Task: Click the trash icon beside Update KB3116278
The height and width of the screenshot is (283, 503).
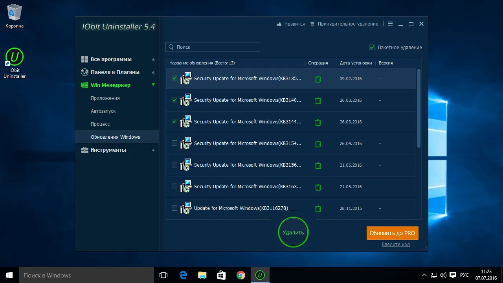Action: [x=318, y=208]
